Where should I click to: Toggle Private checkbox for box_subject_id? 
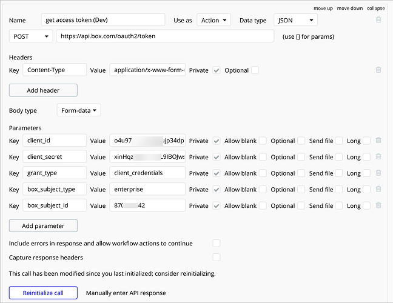click(217, 206)
